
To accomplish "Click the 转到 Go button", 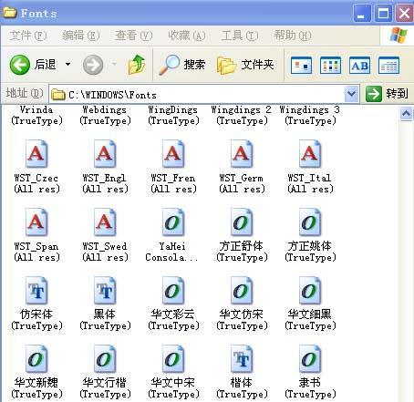I will click(387, 93).
